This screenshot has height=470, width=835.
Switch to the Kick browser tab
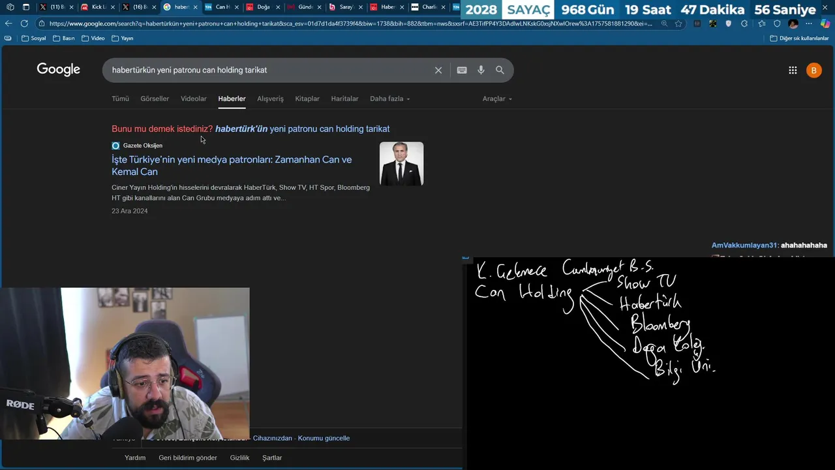[98, 7]
